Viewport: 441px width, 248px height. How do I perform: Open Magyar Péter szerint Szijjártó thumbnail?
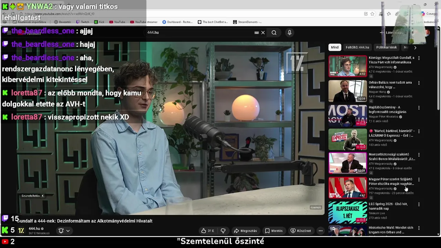(348, 188)
